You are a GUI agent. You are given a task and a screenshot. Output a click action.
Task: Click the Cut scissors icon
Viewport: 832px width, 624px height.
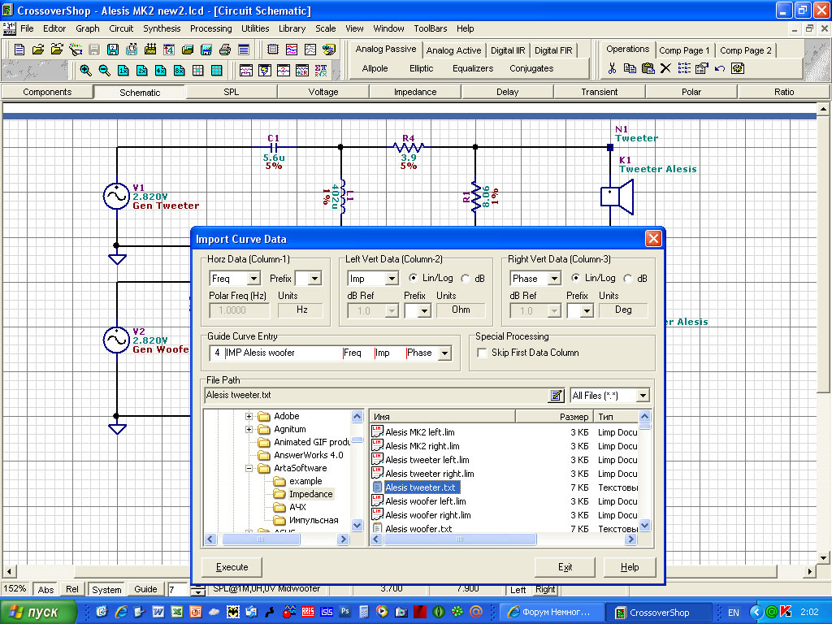[x=612, y=68]
